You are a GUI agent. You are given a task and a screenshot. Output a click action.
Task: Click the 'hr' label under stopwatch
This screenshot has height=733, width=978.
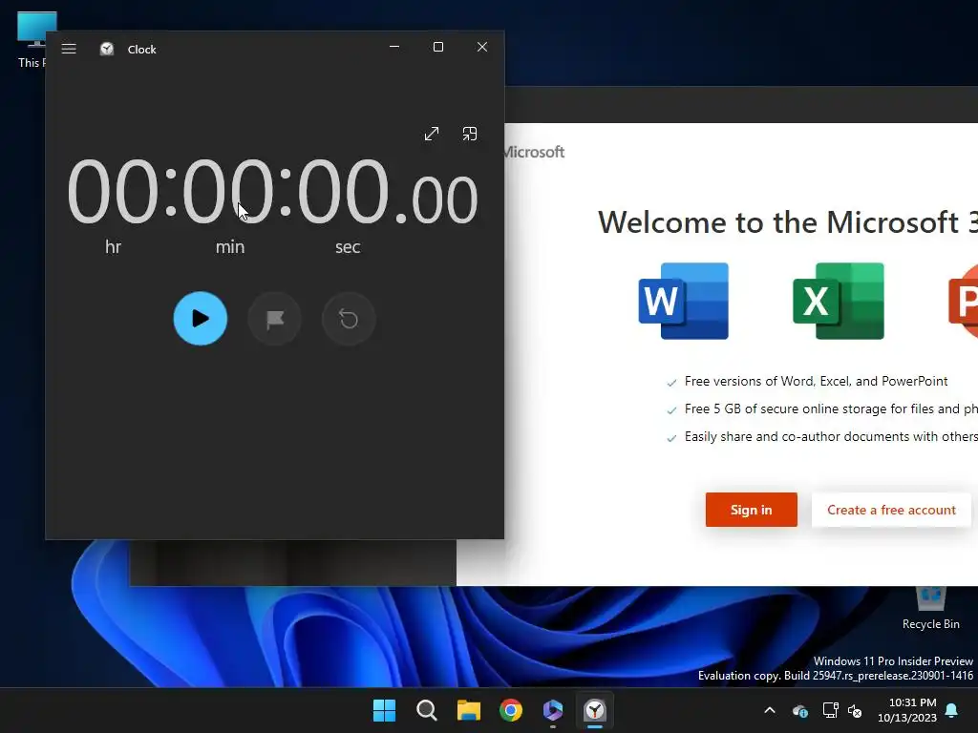(113, 247)
